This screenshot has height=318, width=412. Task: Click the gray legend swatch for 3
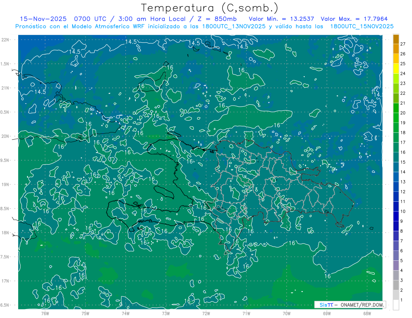[396, 275]
